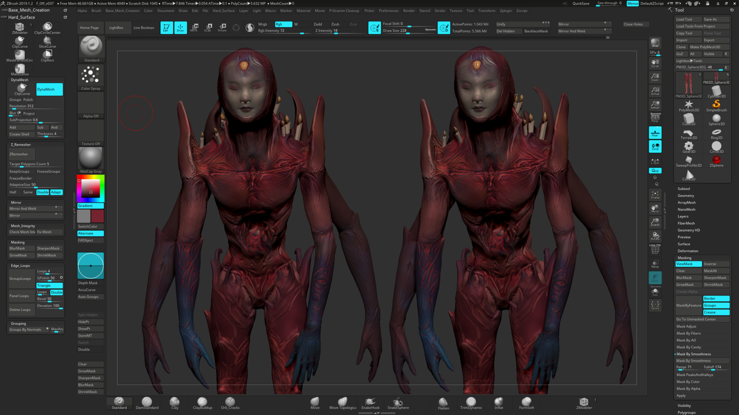Toggle the Floor grid
This screenshot has height=415, width=739.
pyautogui.click(x=655, y=133)
